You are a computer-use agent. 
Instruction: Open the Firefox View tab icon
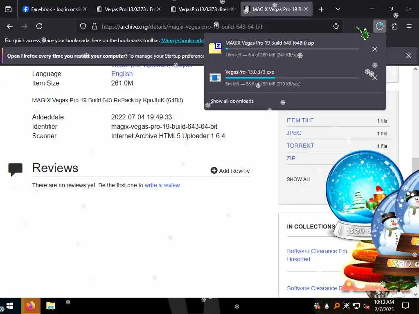(x=8, y=9)
